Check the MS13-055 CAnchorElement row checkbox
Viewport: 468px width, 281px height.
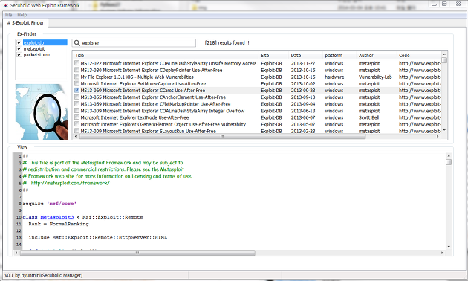77,97
